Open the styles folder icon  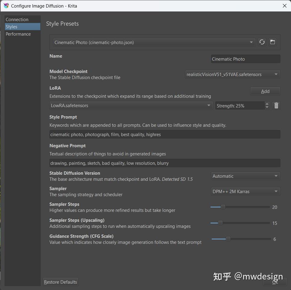pos(273,42)
